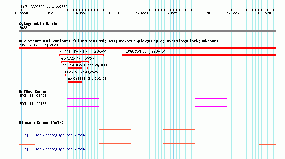This screenshot has height=159, width=285.
Task: Click the 134003k ruler tick label
Action: (x=143, y=13)
